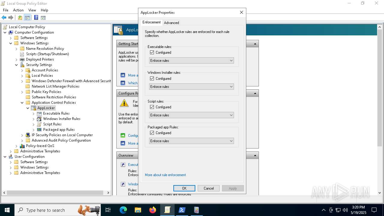Screen dimensions: 384x216
Task: Click the User Configuration icon
Action: [11, 157]
